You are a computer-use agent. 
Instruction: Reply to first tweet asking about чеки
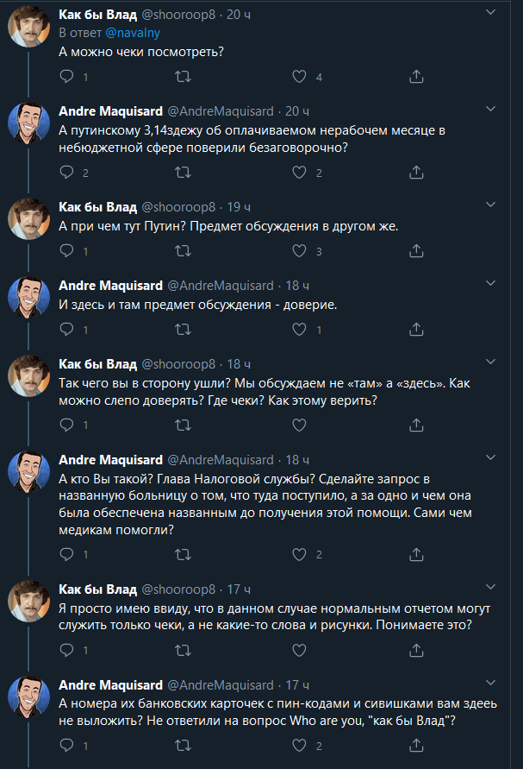[68, 77]
